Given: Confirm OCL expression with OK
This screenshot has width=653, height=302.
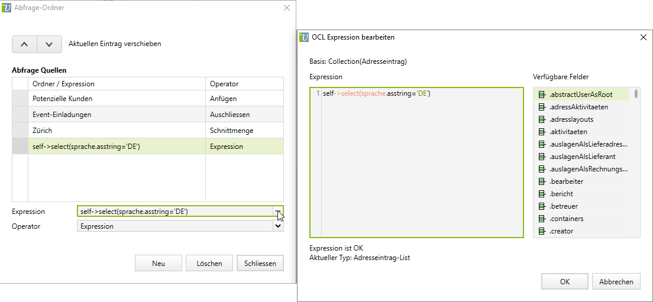Looking at the screenshot, I should [564, 282].
